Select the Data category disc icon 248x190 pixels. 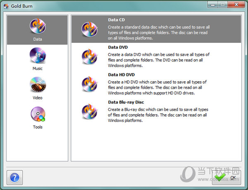coord(38,26)
